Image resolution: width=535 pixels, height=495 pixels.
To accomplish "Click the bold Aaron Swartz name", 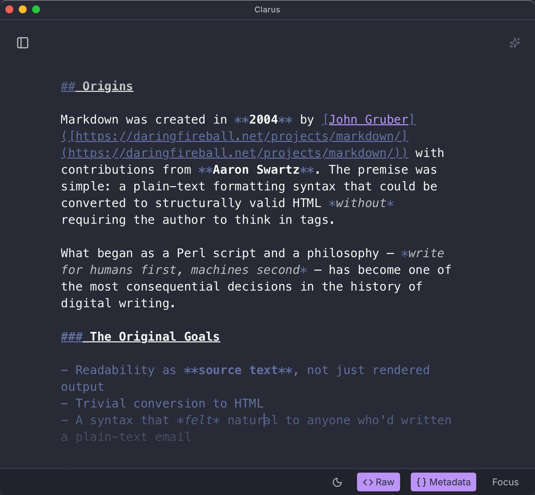I will 256,170.
